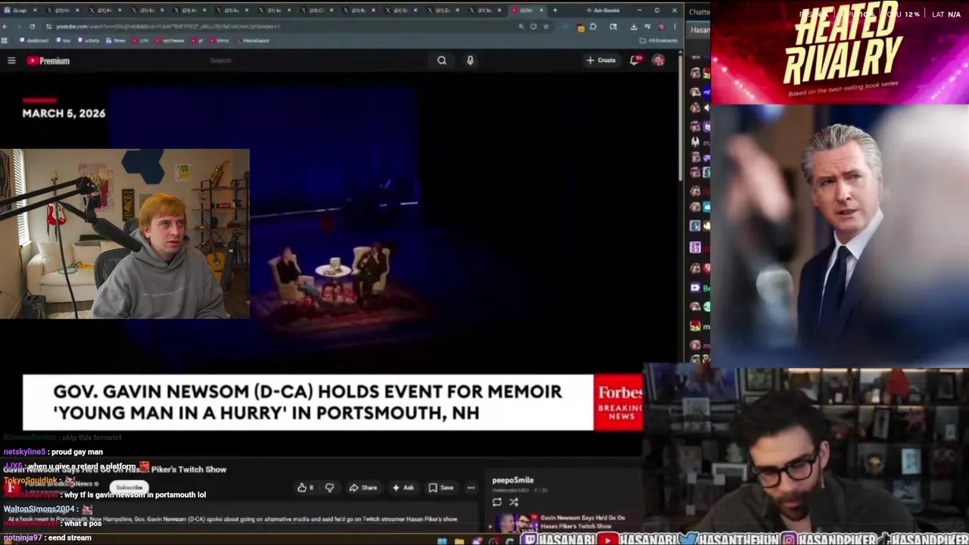Click the Ask button under the video
Image resolution: width=969 pixels, height=545 pixels.
[403, 487]
